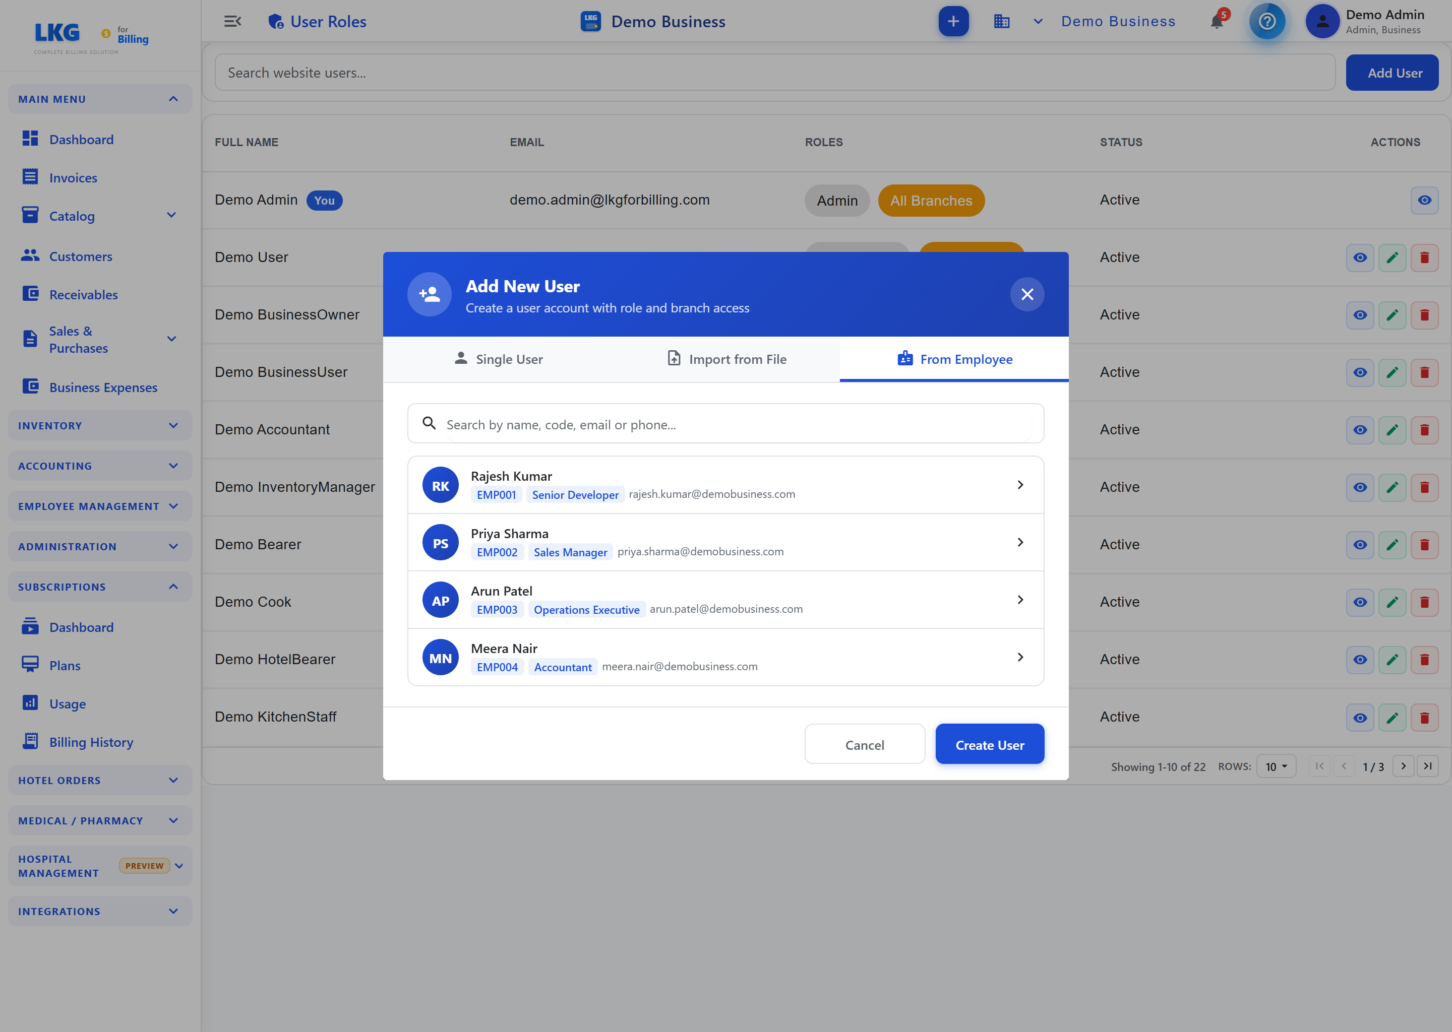Click the business building icon in header
The height and width of the screenshot is (1032, 1452).
[x=1002, y=22]
